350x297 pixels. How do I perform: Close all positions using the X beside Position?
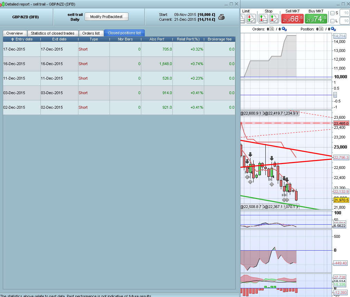coord(321,29)
